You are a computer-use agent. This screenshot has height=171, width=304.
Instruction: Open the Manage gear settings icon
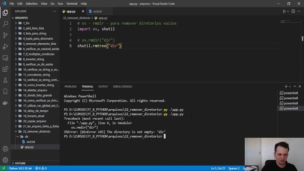tap(5, 160)
